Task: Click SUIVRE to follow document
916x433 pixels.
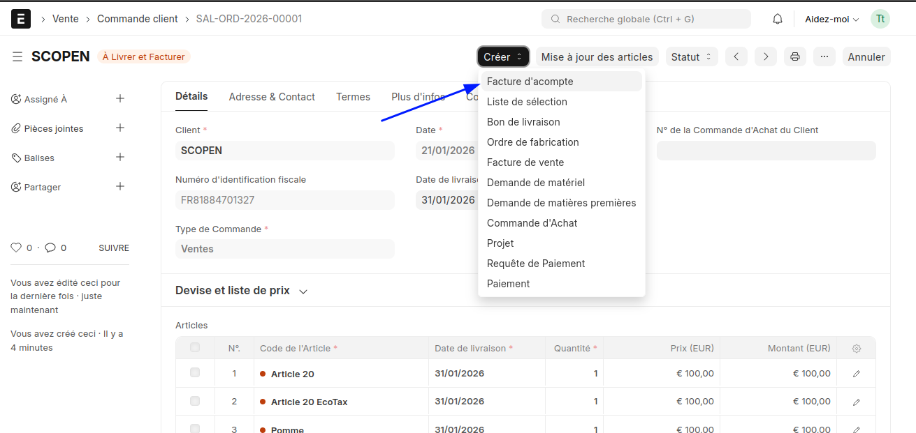Action: (x=114, y=248)
